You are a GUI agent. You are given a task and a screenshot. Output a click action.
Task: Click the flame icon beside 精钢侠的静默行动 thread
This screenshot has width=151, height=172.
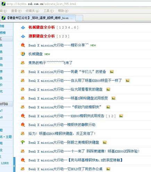point(23,125)
